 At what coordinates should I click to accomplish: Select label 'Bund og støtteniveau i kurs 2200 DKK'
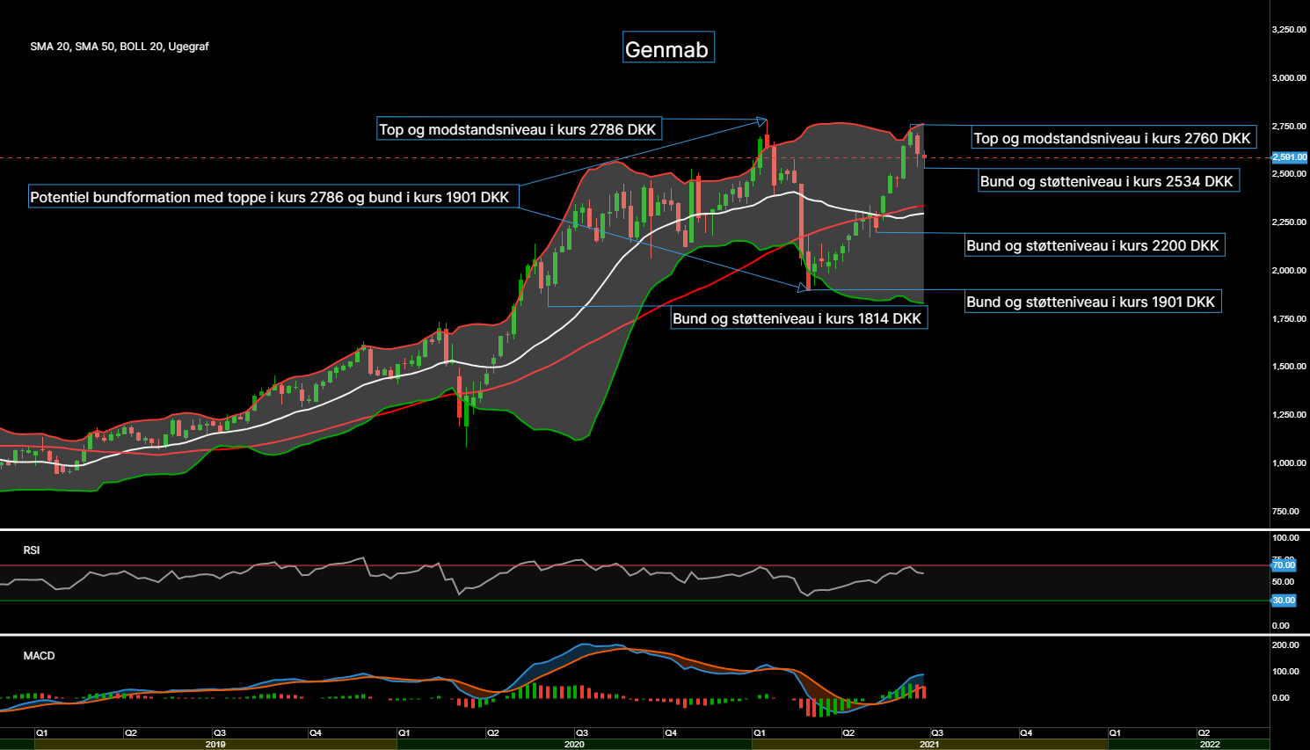pyautogui.click(x=1094, y=245)
